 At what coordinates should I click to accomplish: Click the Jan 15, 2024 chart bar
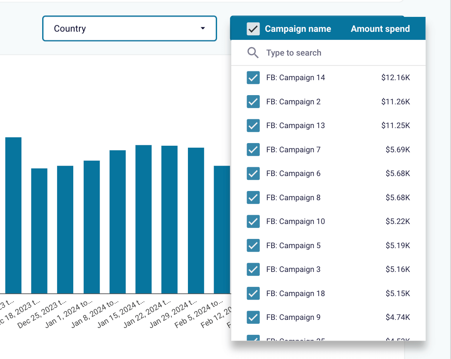[143, 219]
